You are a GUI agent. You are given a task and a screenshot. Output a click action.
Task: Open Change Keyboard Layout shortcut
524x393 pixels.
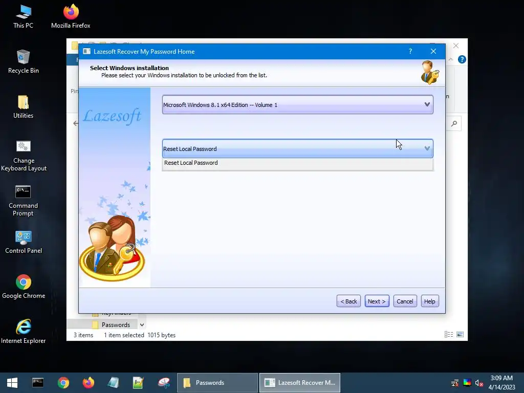click(24, 156)
